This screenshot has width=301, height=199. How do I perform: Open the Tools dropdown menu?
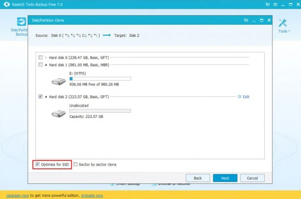point(284,31)
